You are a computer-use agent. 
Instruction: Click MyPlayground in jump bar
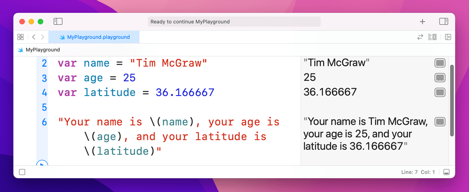[43, 50]
